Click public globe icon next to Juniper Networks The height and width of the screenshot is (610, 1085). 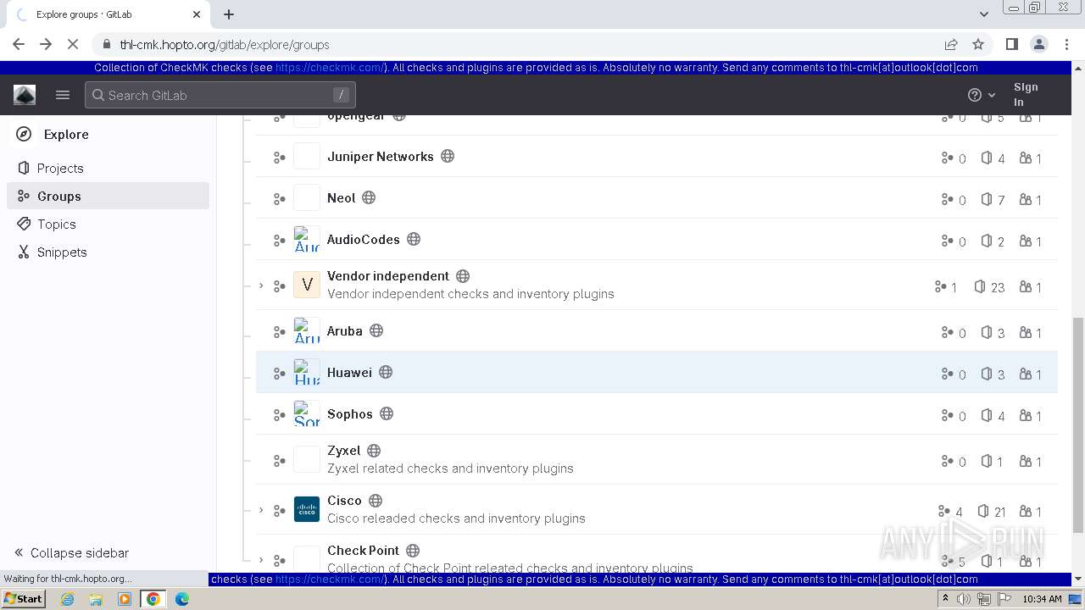[x=448, y=156]
